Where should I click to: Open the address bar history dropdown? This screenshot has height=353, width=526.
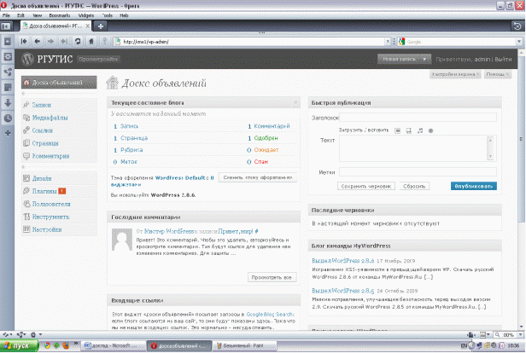click(388, 42)
